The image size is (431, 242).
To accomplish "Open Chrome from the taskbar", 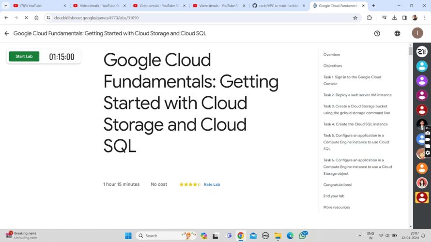I will 241,236.
